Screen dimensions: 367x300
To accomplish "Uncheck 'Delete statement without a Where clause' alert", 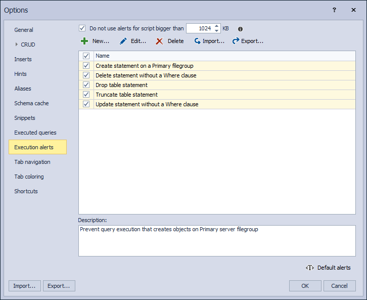I will pyautogui.click(x=86, y=75).
